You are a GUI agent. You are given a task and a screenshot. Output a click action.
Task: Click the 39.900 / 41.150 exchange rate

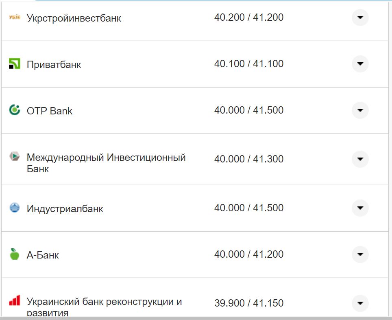250,303
